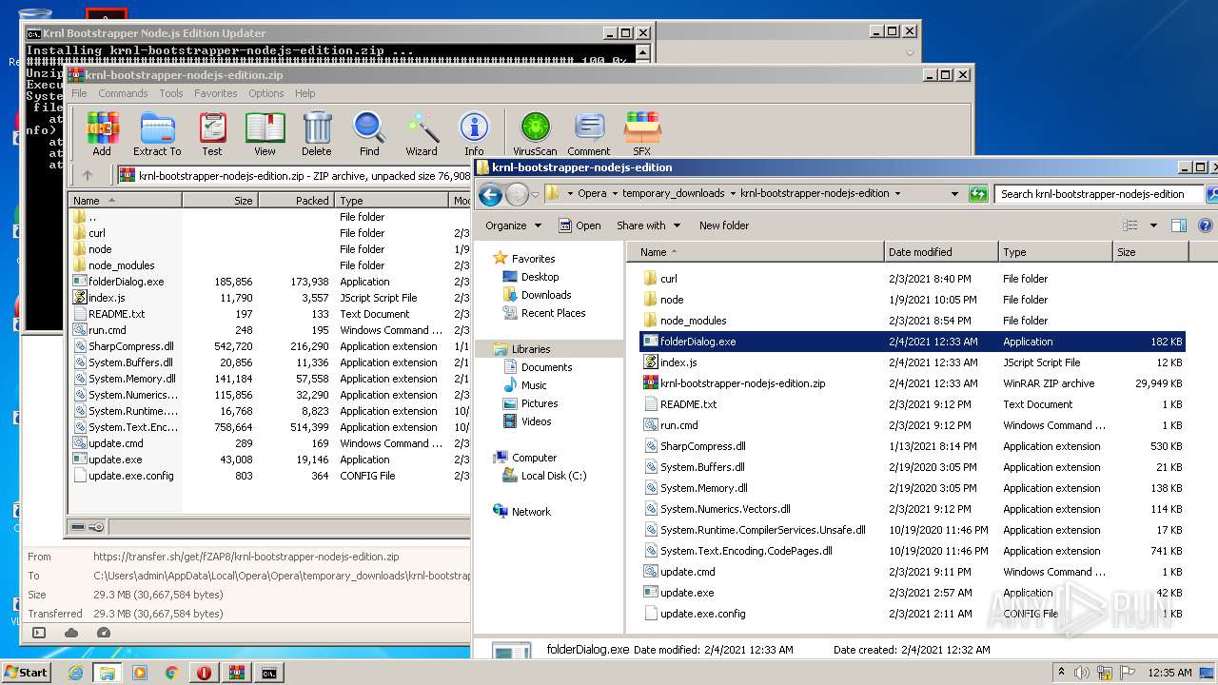Click the New folder button
The width and height of the screenshot is (1218, 685).
724,225
